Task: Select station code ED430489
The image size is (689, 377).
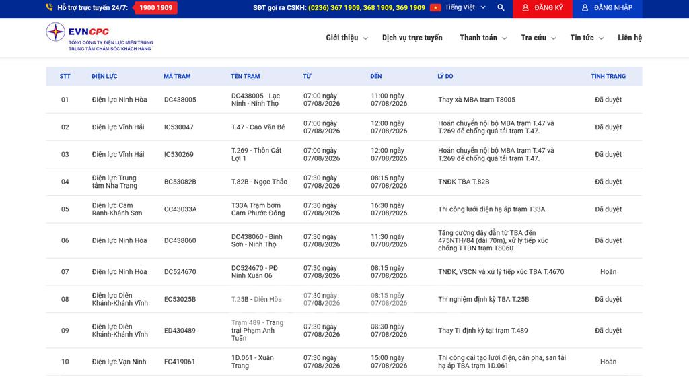Action: point(180,331)
